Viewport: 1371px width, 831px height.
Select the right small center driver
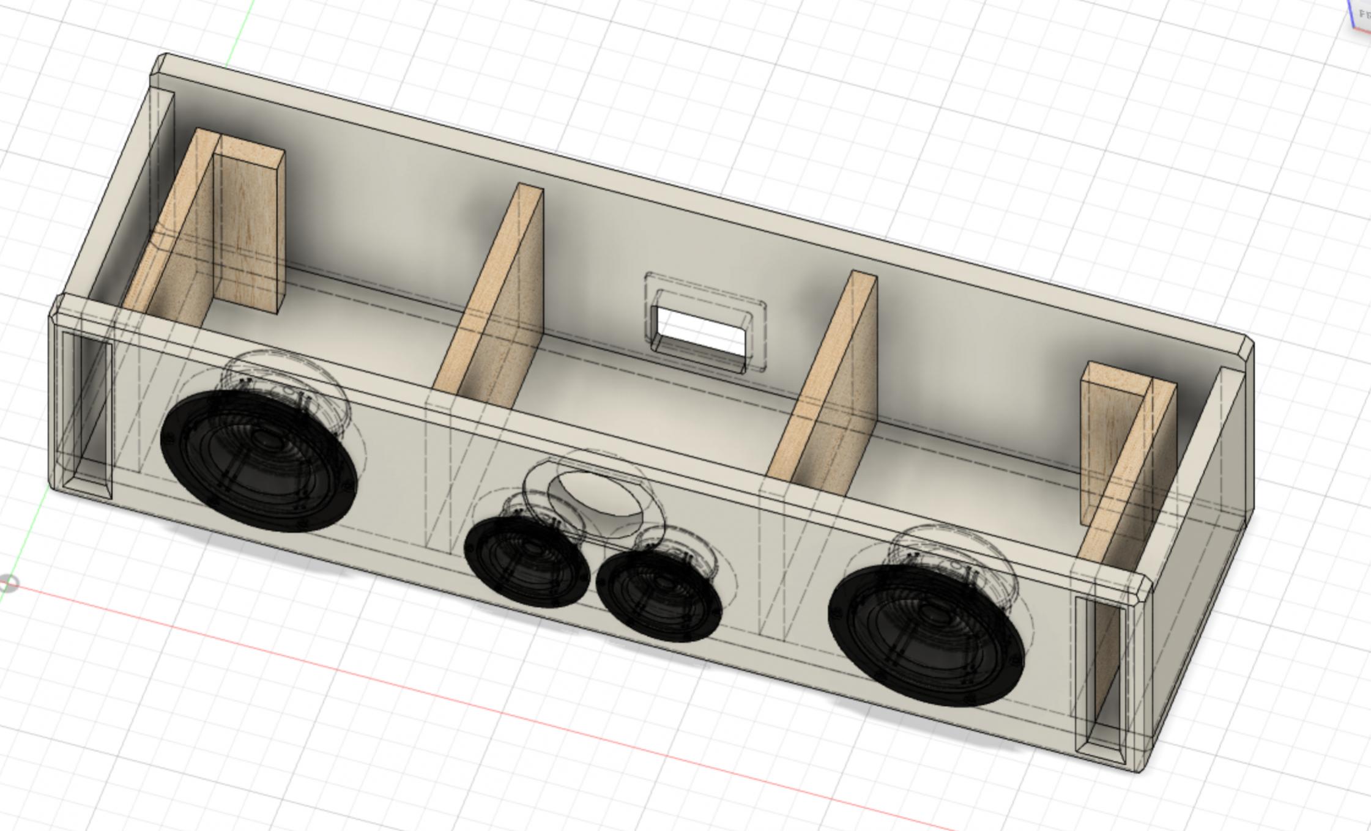pos(659,596)
